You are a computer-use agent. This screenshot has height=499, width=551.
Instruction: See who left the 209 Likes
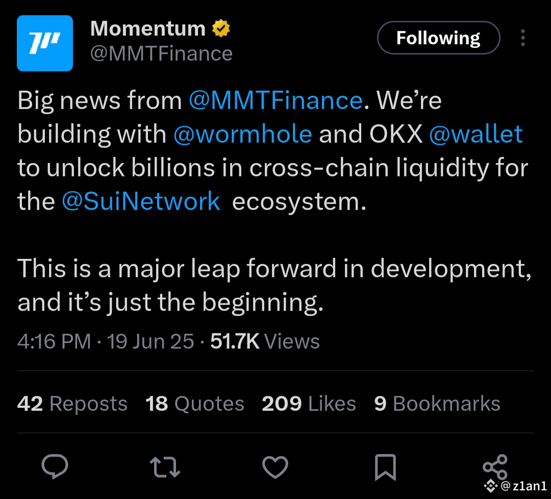coord(309,403)
